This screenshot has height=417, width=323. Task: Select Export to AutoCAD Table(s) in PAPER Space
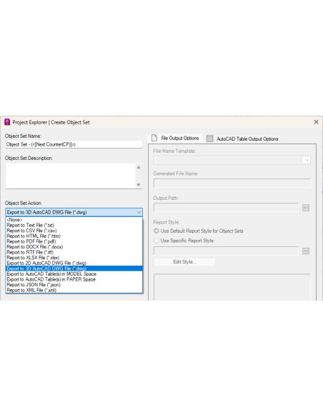click(74, 279)
